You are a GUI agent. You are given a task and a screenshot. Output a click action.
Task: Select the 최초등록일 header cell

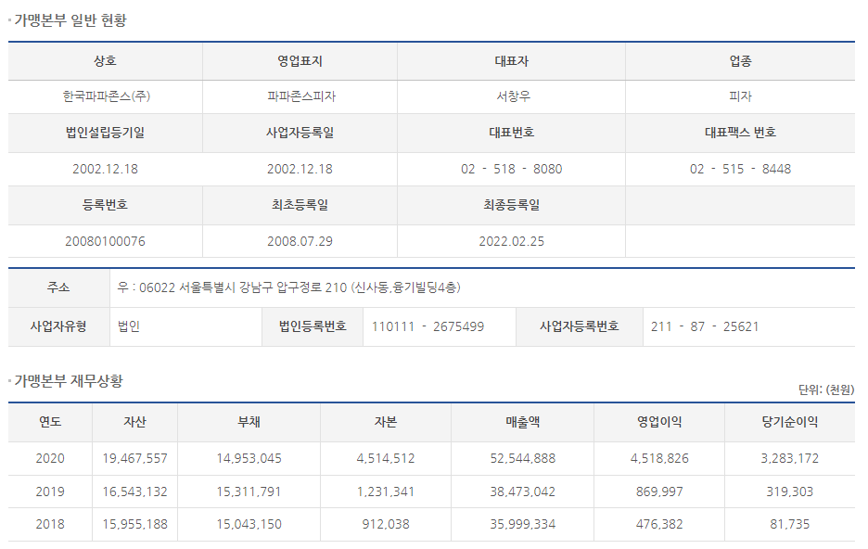[x=300, y=205]
